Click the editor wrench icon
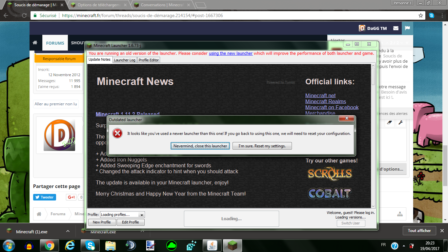 pyautogui.click(x=400, y=122)
